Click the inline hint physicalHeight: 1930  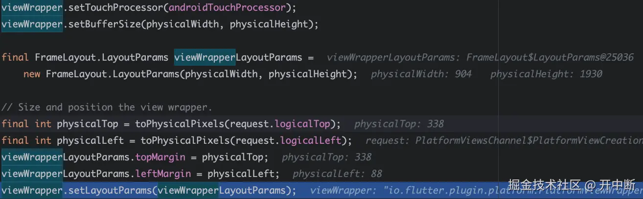click(546, 74)
